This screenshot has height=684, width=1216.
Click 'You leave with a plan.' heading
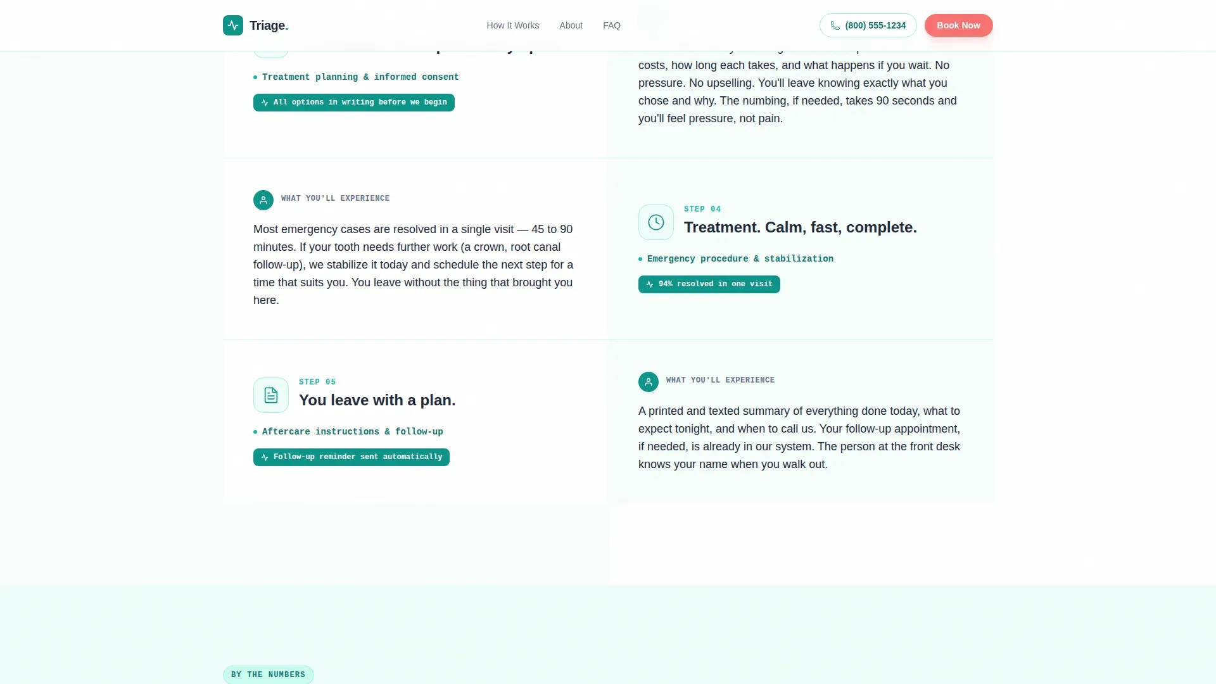click(x=377, y=400)
